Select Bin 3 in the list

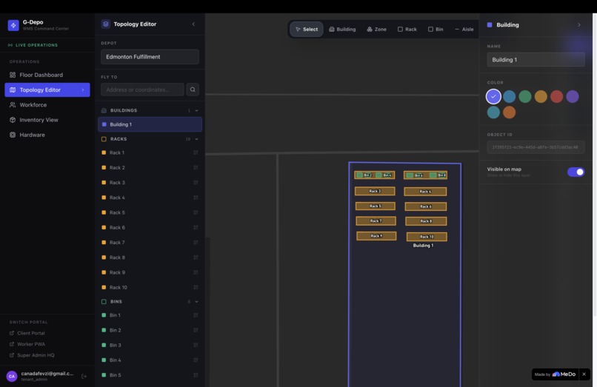pos(150,345)
